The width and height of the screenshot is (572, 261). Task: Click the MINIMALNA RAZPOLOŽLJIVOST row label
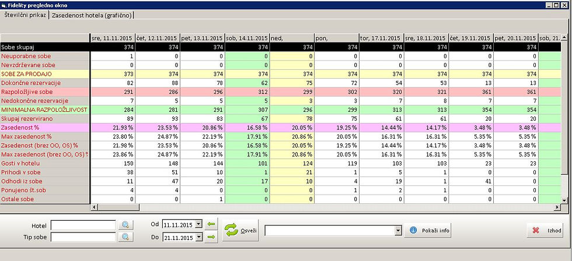click(45, 110)
